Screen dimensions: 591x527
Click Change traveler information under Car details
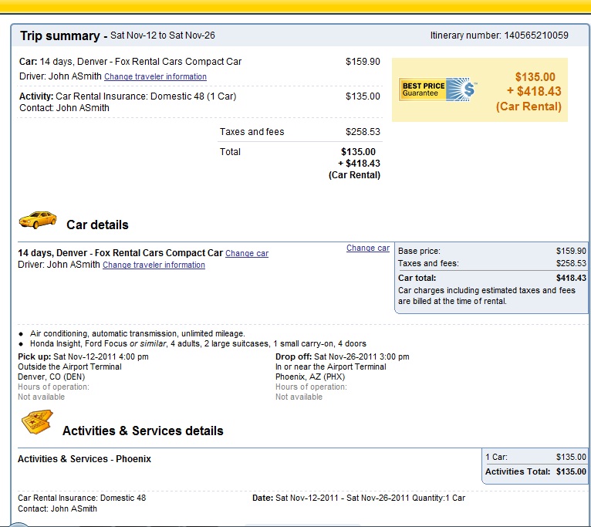point(154,265)
